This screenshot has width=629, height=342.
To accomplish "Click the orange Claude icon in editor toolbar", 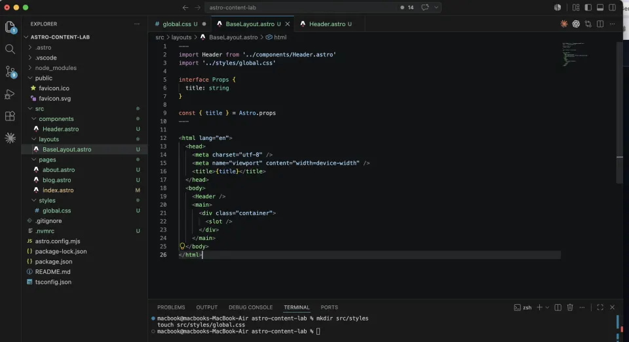I will click(x=564, y=24).
